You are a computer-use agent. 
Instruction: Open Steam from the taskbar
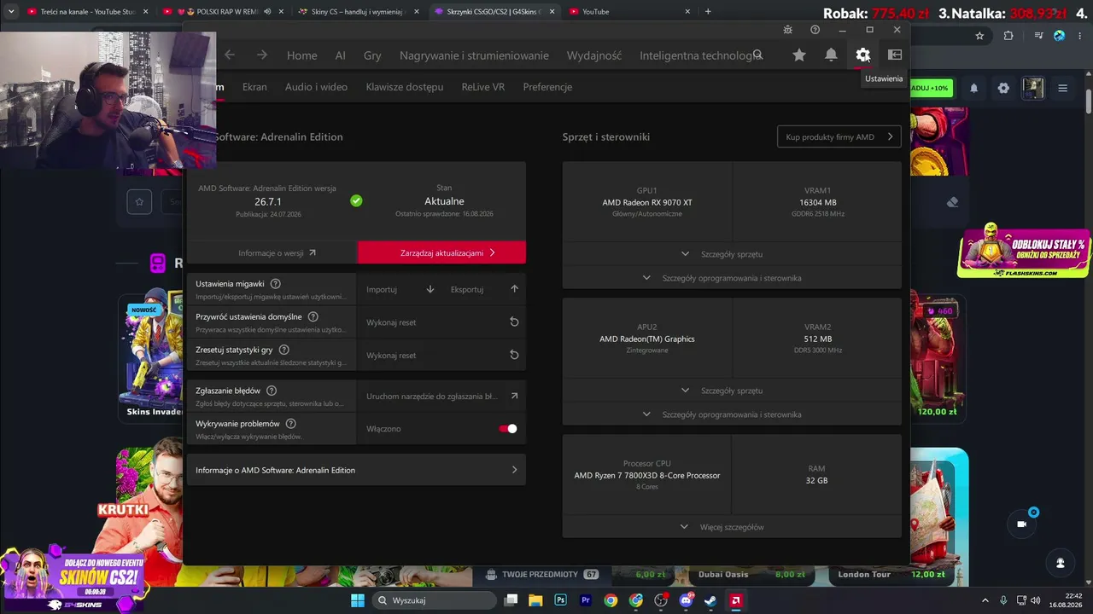(x=710, y=600)
